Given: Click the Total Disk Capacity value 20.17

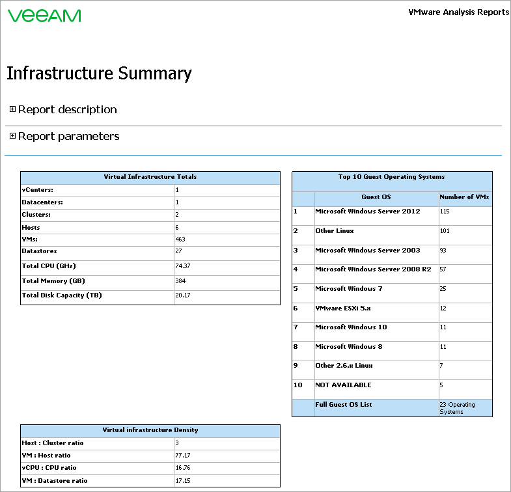Looking at the screenshot, I should tap(183, 295).
